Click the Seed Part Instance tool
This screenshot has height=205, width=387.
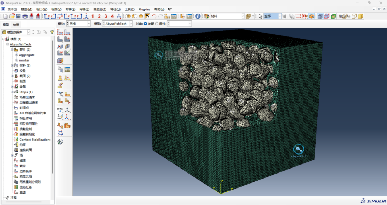(x=60, y=32)
